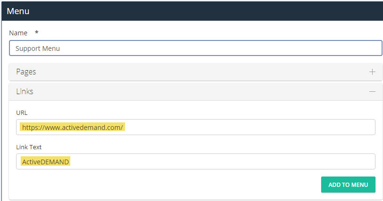Collapse Links section with minus icon
The image size is (383, 201).
coord(372,92)
